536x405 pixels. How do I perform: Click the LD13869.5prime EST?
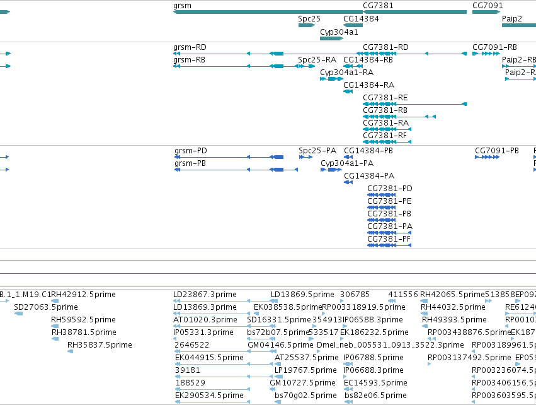(x=273, y=301)
